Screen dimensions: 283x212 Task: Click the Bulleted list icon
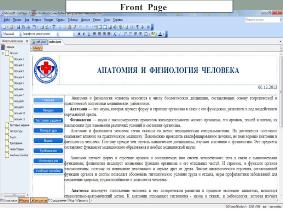tap(131, 34)
